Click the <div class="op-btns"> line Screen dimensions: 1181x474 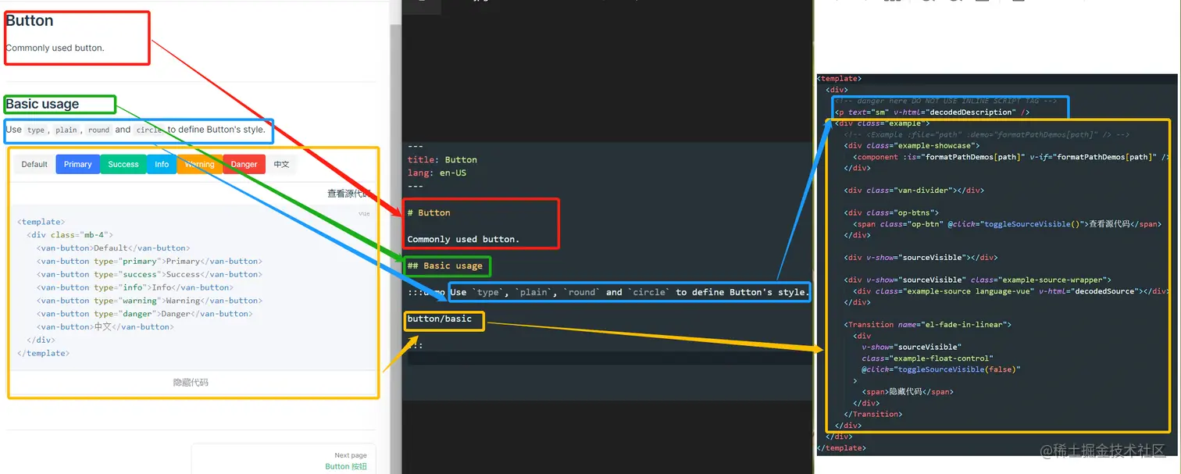(891, 212)
